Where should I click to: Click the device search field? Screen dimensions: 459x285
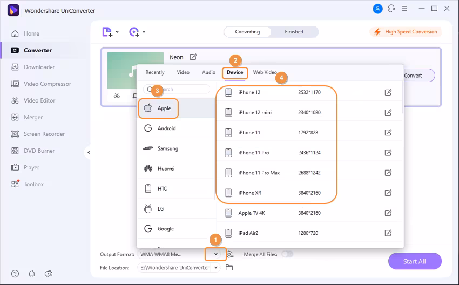pos(177,89)
